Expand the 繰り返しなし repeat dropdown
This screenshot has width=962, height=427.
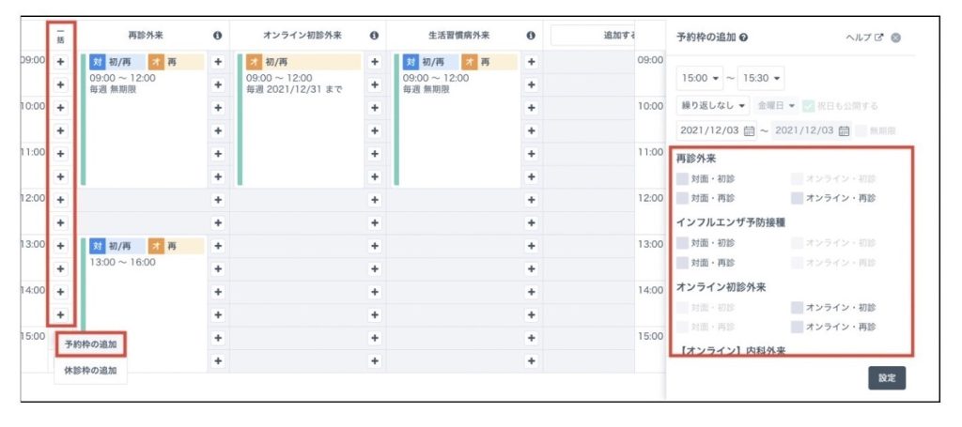(x=712, y=105)
